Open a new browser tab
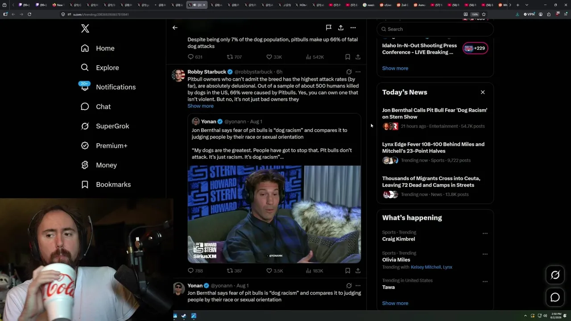The image size is (571, 321). coord(517,5)
